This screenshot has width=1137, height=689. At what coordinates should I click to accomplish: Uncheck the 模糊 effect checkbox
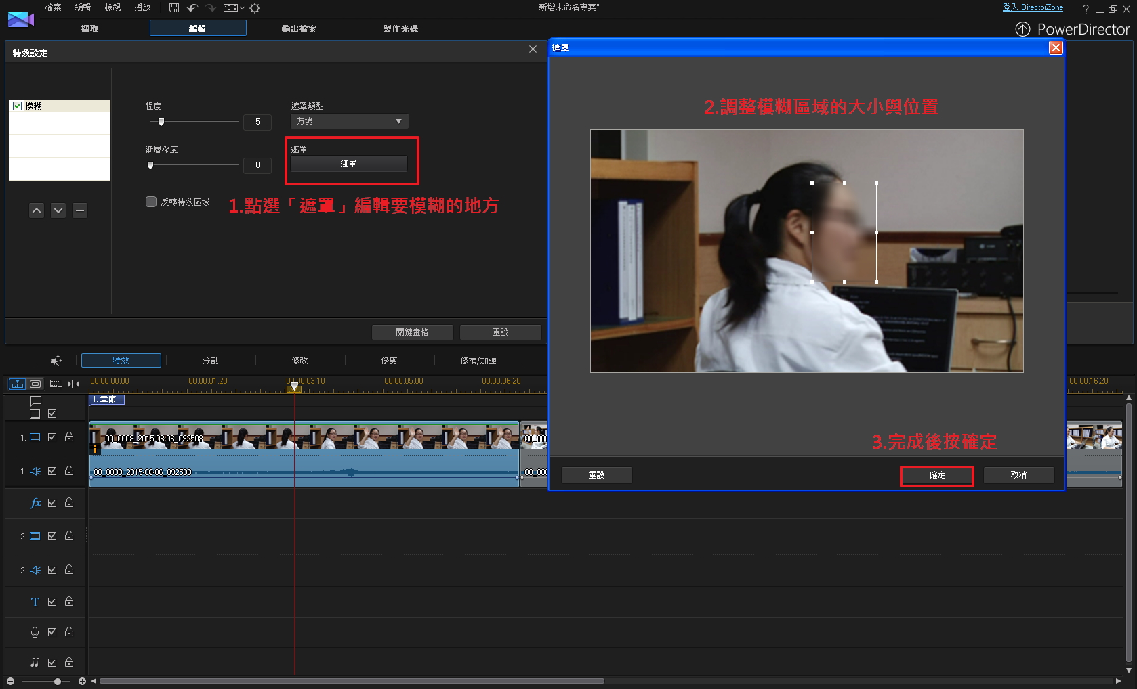click(18, 106)
